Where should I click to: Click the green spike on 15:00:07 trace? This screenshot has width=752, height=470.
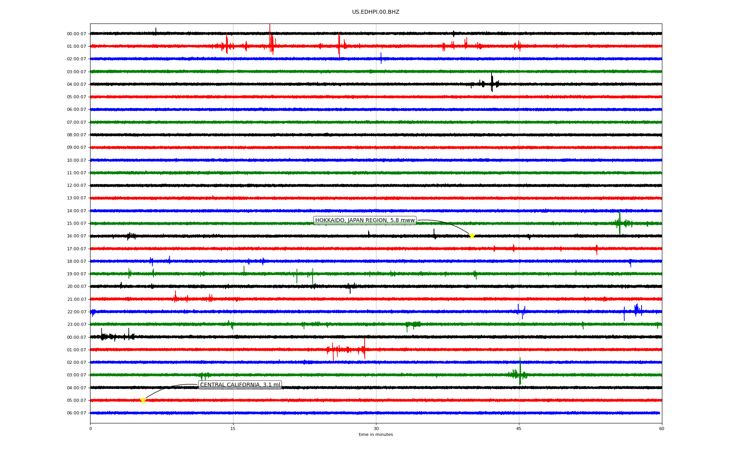pyautogui.click(x=620, y=222)
